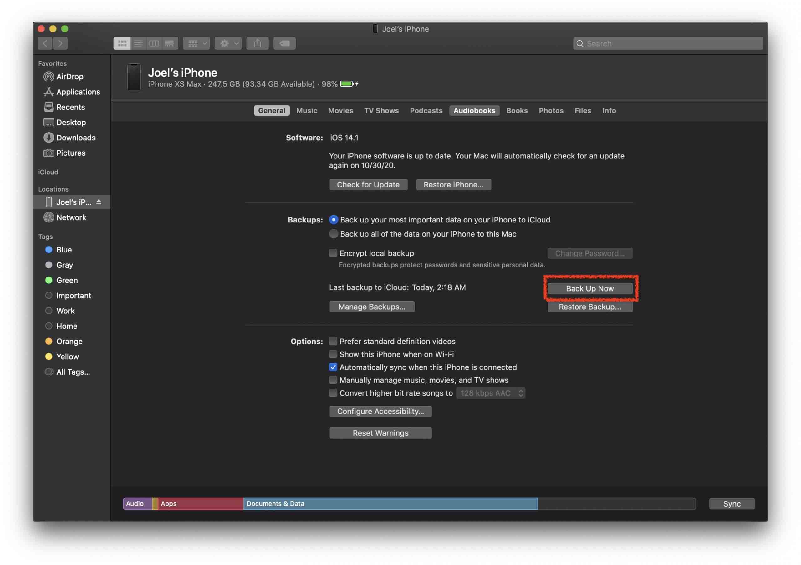Switch to the General tab

pyautogui.click(x=272, y=111)
